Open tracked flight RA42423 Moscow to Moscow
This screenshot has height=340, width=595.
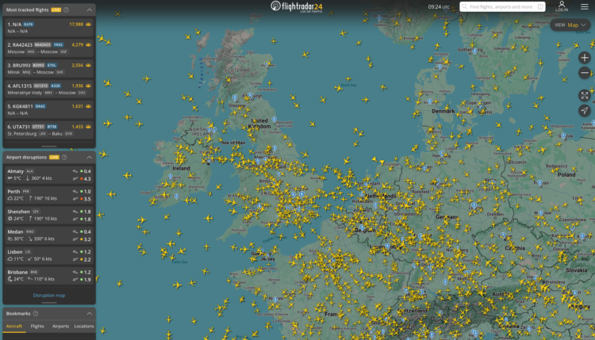pyautogui.click(x=49, y=48)
